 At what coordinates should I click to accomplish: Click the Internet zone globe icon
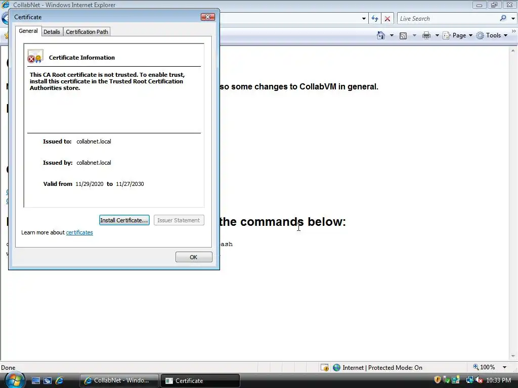point(336,368)
